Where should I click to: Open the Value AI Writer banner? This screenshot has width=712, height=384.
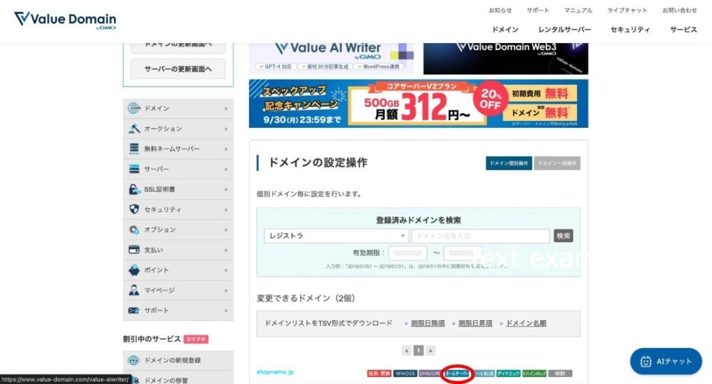(331, 58)
